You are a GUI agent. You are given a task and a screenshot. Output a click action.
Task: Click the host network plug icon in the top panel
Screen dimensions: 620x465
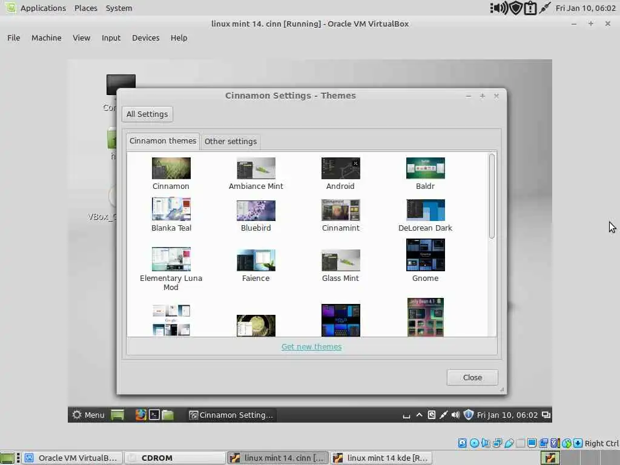click(x=545, y=8)
